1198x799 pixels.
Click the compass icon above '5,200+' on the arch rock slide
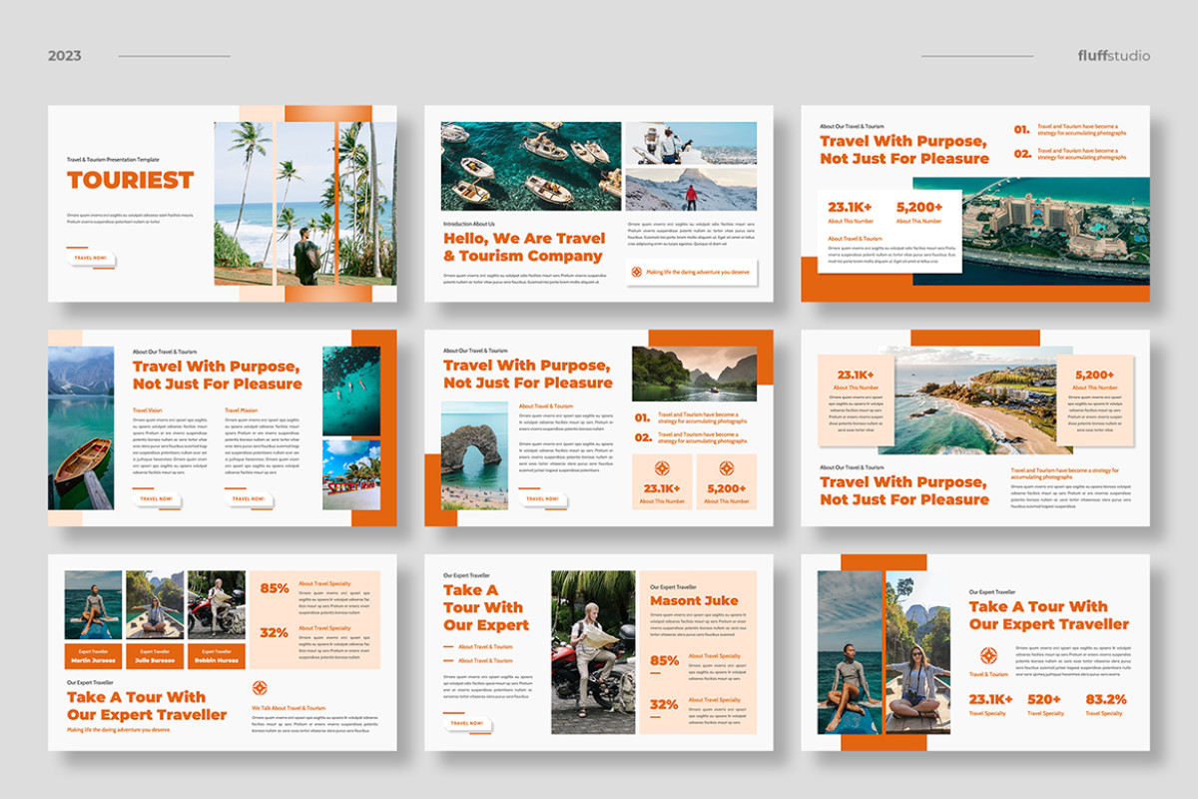tap(726, 468)
